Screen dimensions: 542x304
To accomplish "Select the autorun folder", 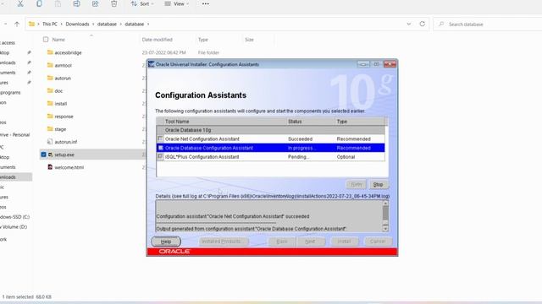I will click(x=63, y=79).
